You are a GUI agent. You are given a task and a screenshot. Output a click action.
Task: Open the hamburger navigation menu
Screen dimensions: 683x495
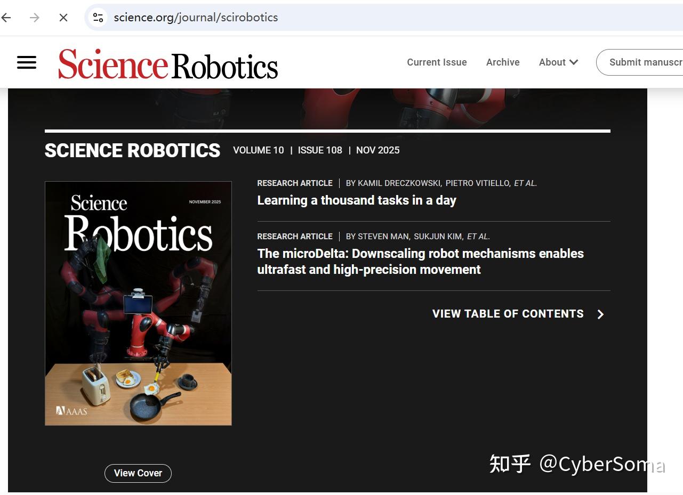tap(27, 62)
